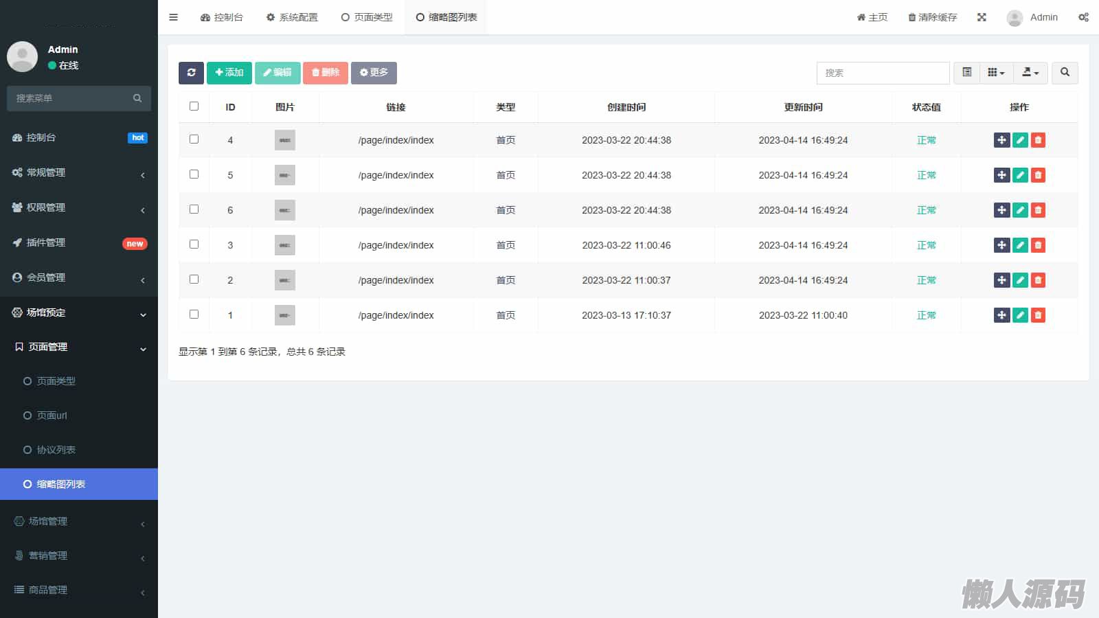Click the sidebar hamburger menu toggle icon
The height and width of the screenshot is (618, 1099).
(174, 17)
